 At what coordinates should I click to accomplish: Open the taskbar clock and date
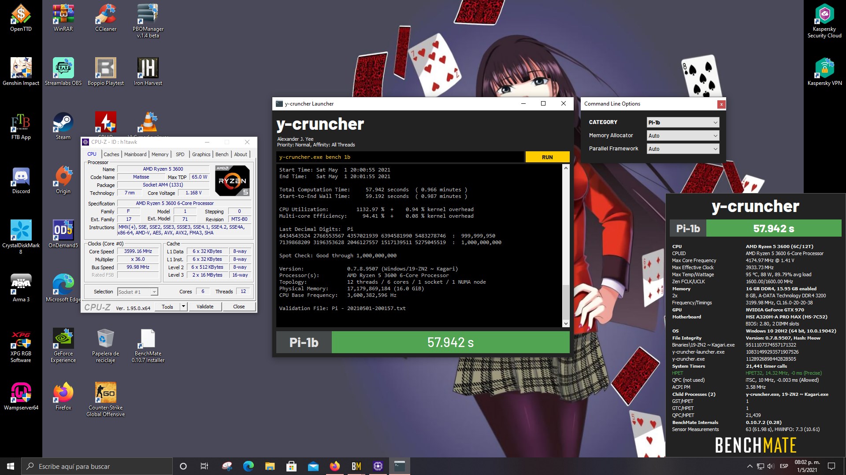pos(807,466)
